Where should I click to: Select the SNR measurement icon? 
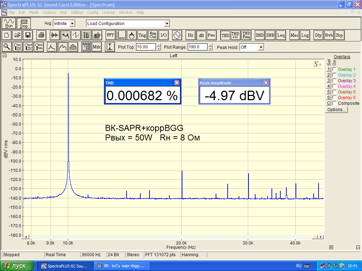[x=270, y=35]
